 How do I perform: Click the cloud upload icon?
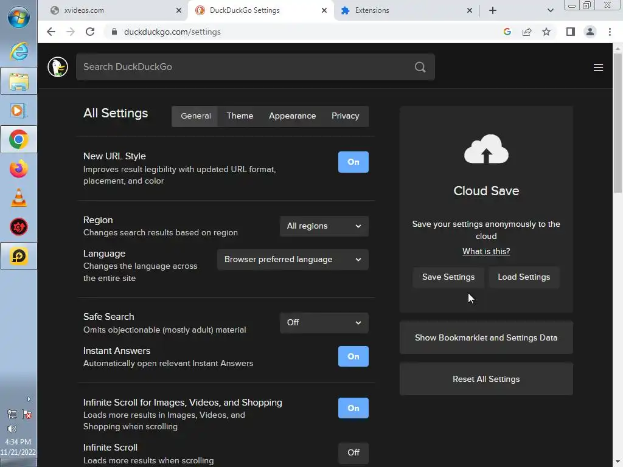tap(486, 149)
